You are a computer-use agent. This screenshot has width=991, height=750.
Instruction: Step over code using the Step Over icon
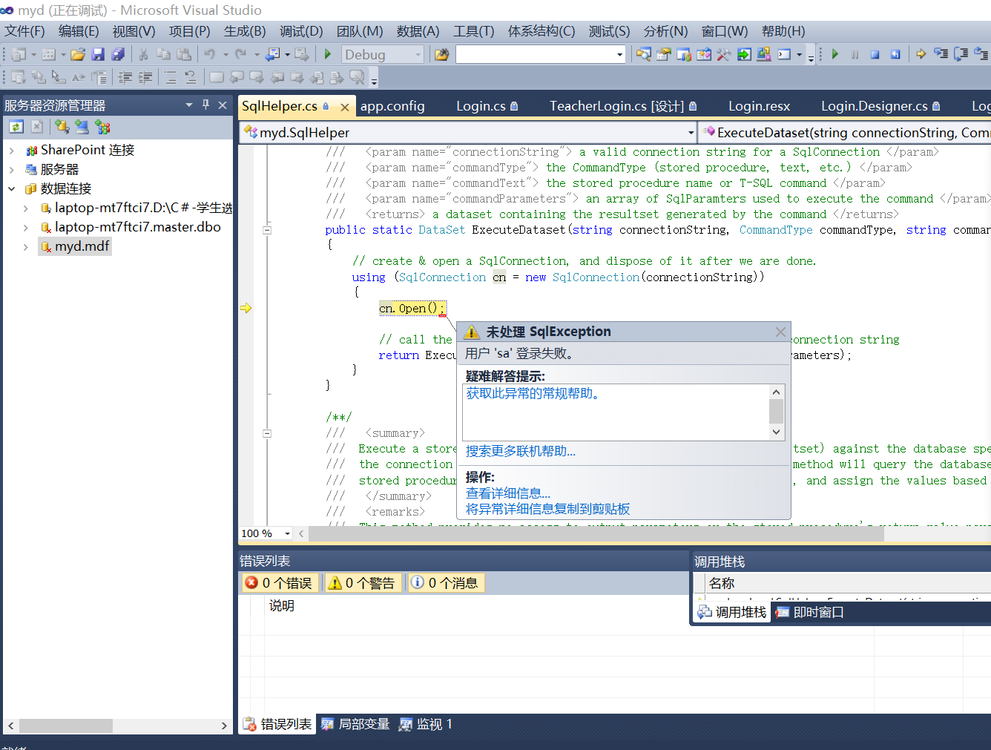click(x=961, y=54)
